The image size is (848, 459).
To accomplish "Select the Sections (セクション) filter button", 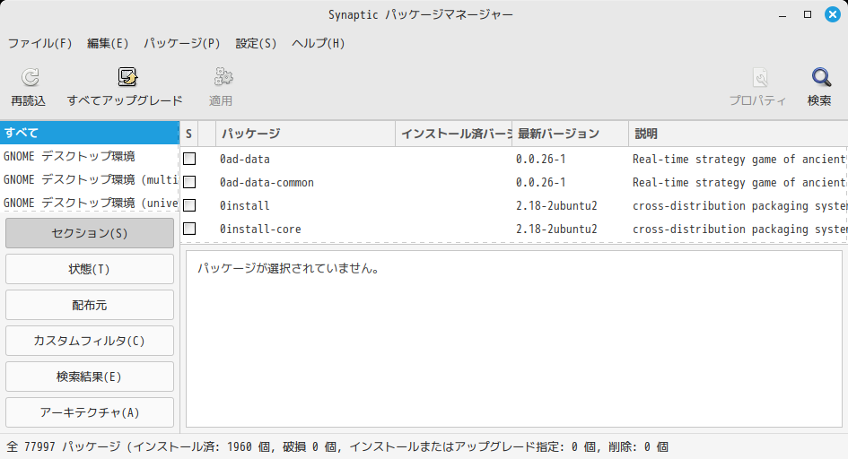I will pos(90,233).
